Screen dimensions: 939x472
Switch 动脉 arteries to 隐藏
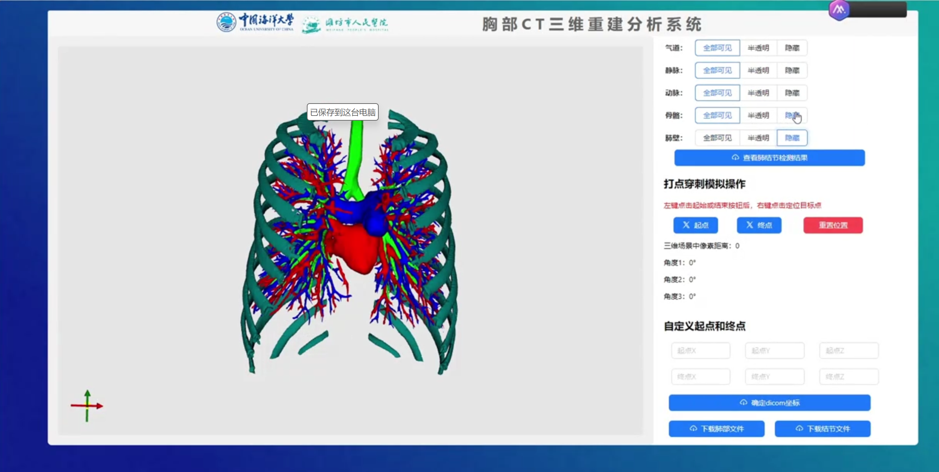(x=793, y=93)
